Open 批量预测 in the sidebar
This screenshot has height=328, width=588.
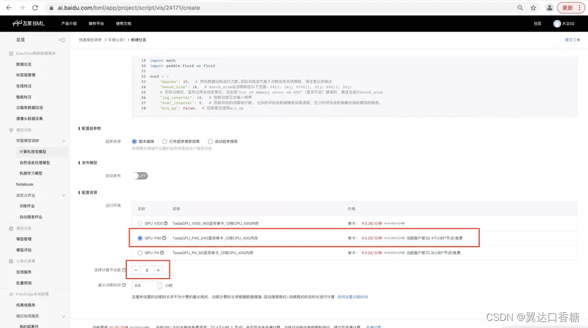23,283
